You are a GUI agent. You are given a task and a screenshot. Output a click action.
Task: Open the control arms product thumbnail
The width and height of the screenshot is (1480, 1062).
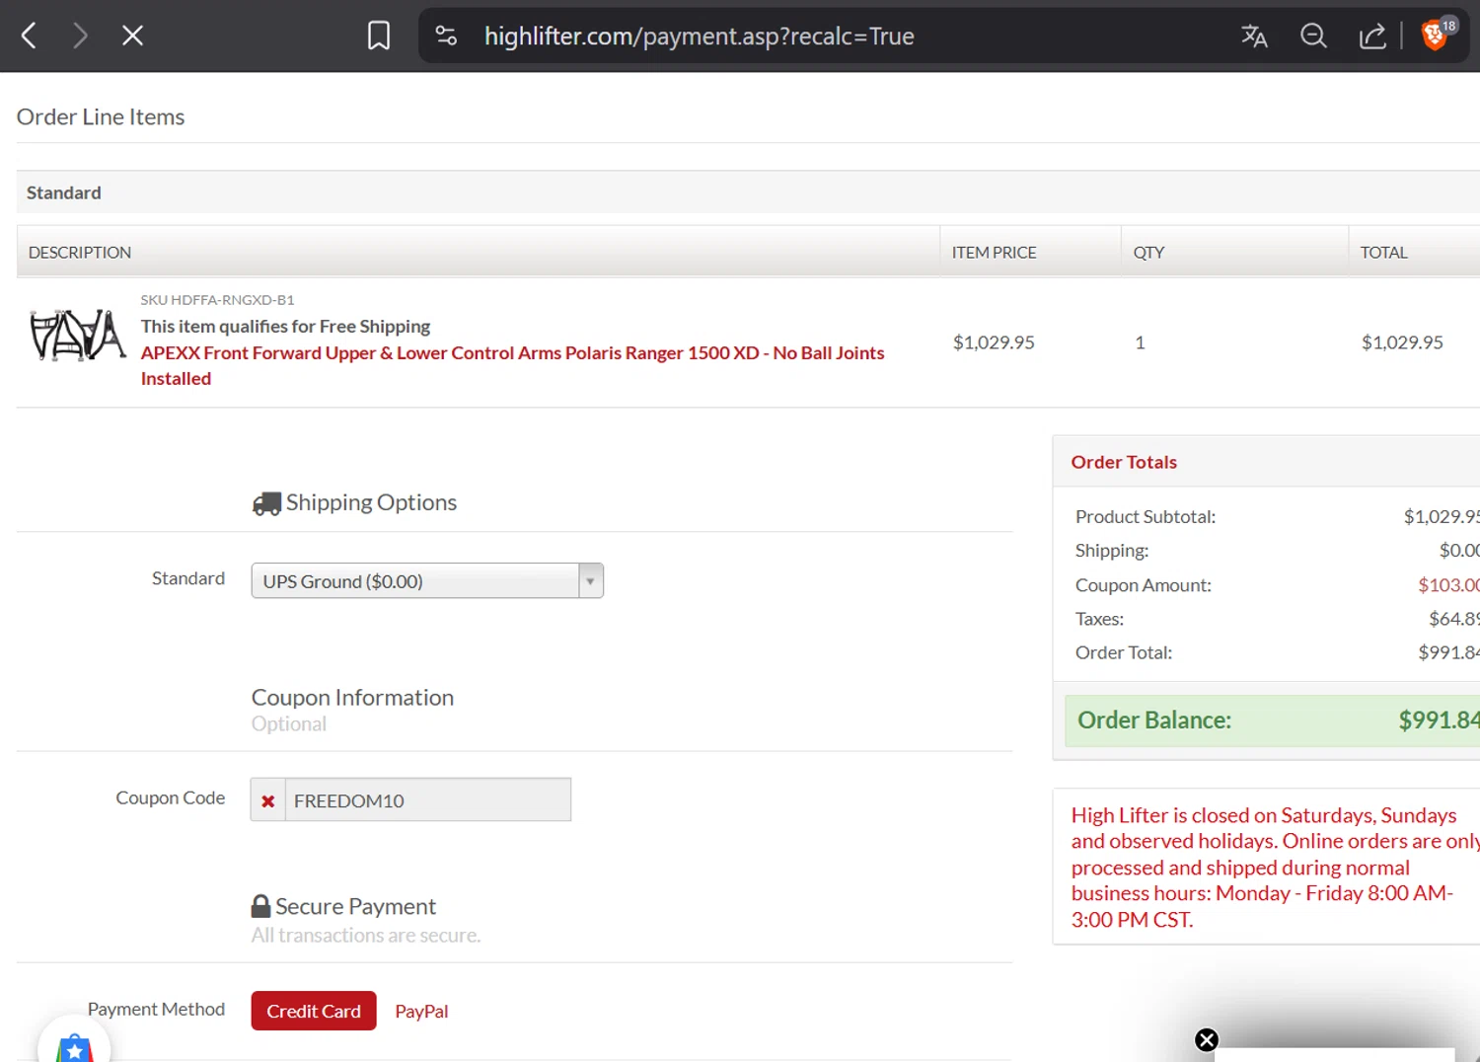77,336
